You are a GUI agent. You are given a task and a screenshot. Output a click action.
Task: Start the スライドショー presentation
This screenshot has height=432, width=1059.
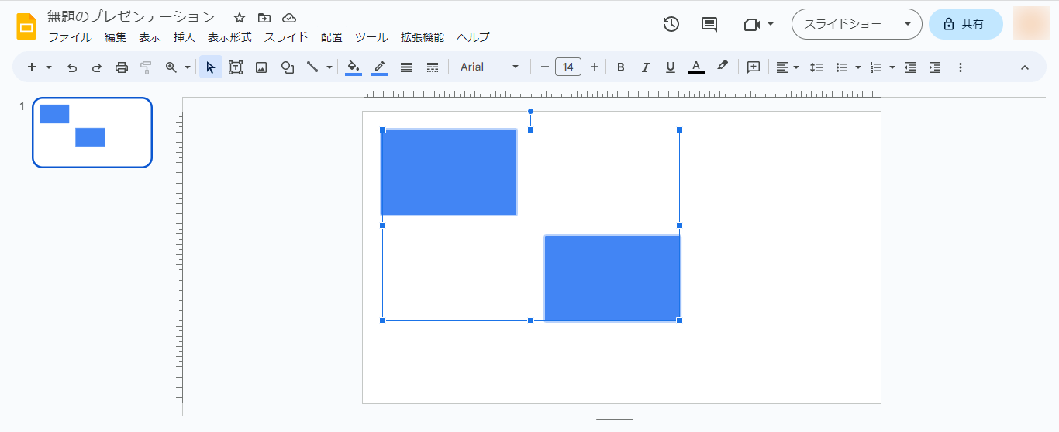(x=843, y=24)
